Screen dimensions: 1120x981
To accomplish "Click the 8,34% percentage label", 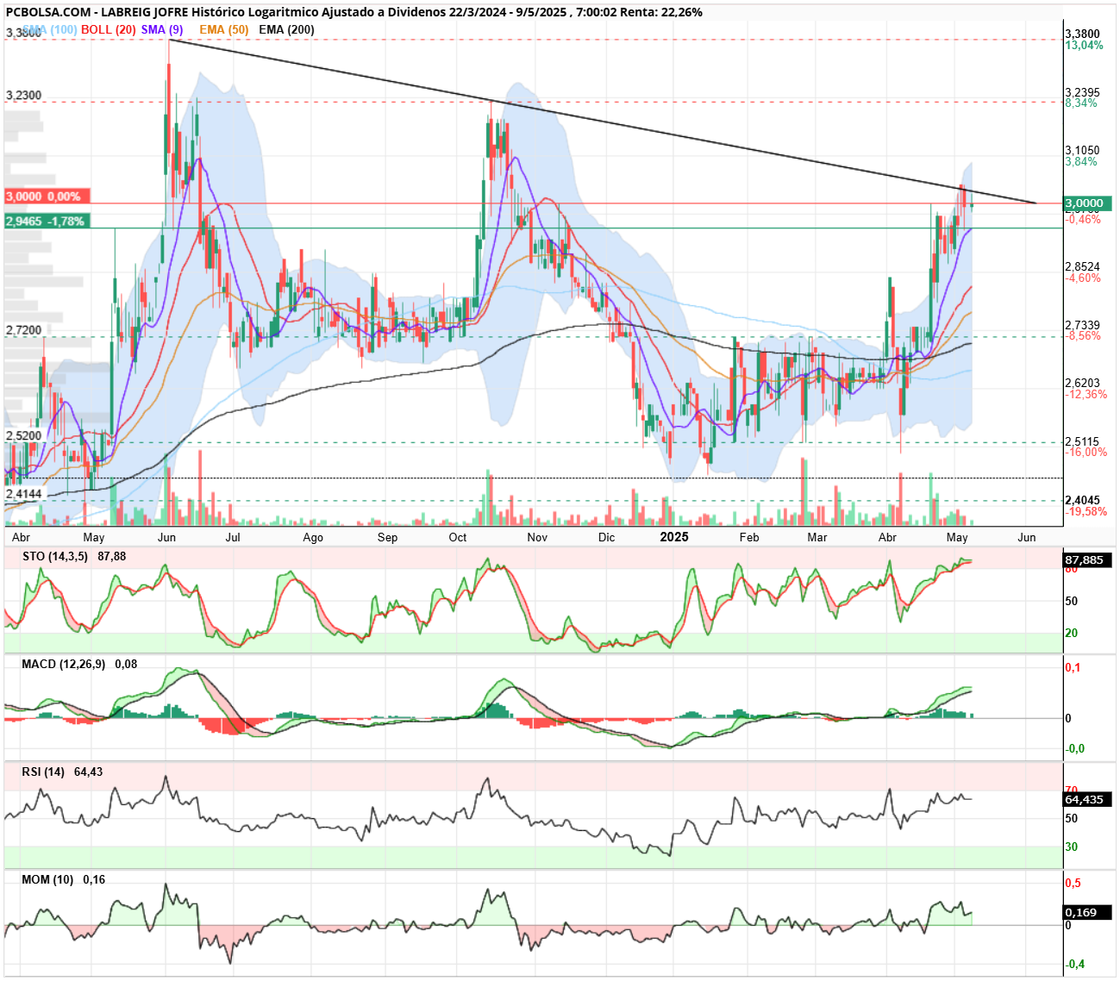I will tap(1081, 103).
